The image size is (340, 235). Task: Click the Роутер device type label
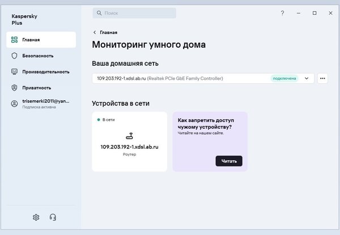click(x=129, y=155)
